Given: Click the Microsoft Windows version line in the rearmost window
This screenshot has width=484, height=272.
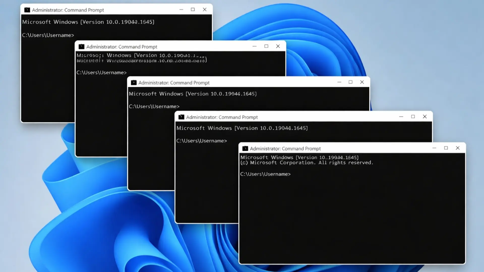Looking at the screenshot, I should pos(88,22).
